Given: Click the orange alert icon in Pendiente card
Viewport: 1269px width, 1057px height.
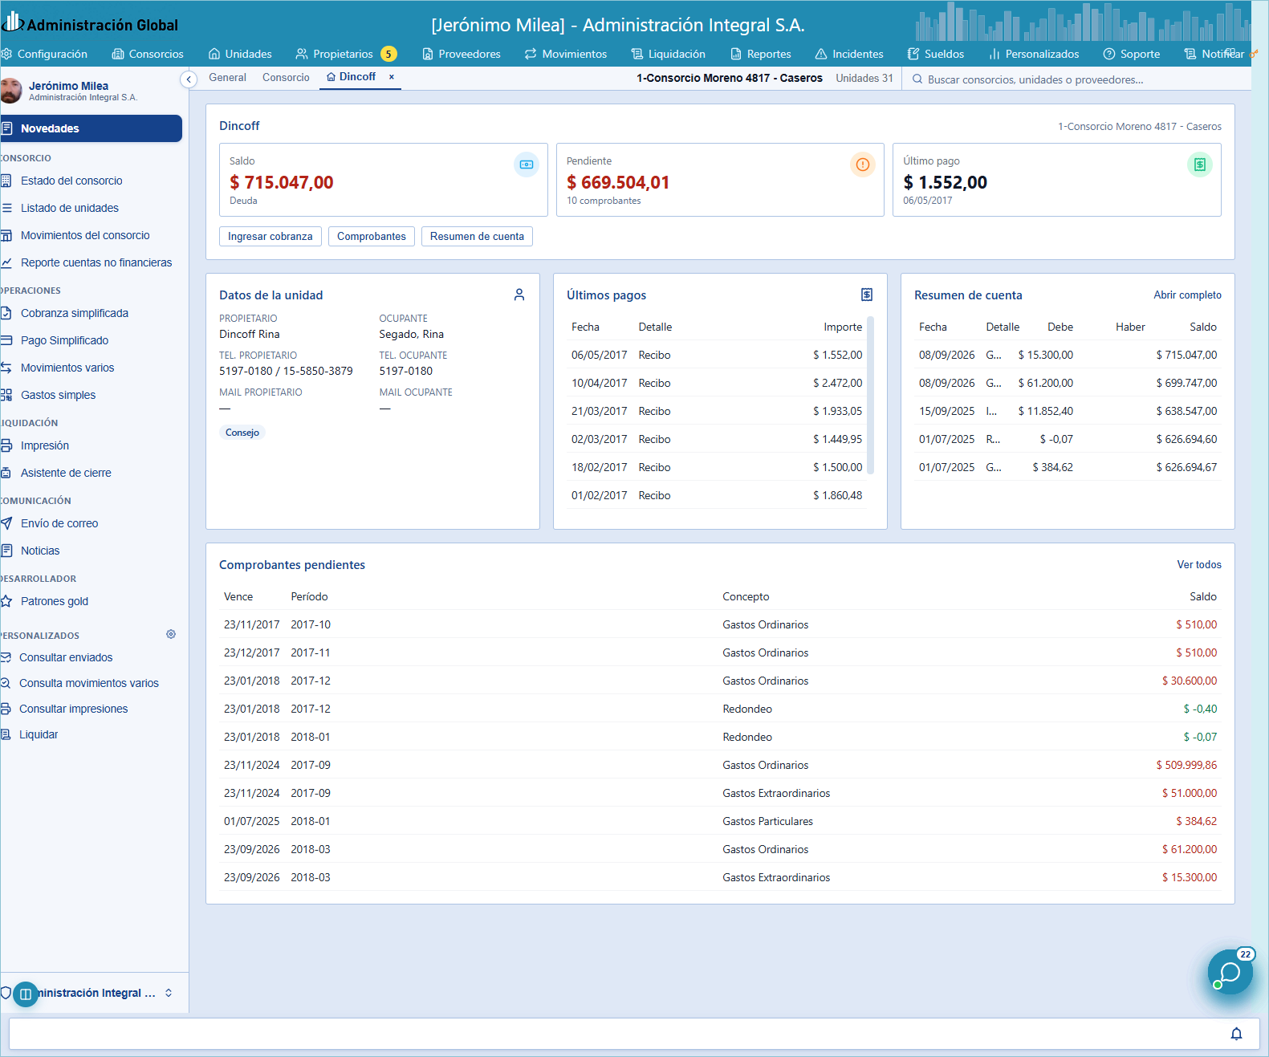Looking at the screenshot, I should [x=863, y=165].
